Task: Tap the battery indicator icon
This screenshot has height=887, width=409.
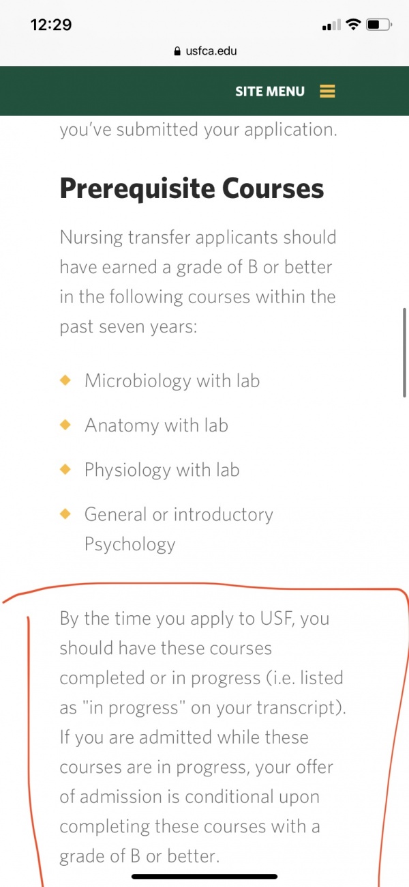Action: pyautogui.click(x=378, y=25)
